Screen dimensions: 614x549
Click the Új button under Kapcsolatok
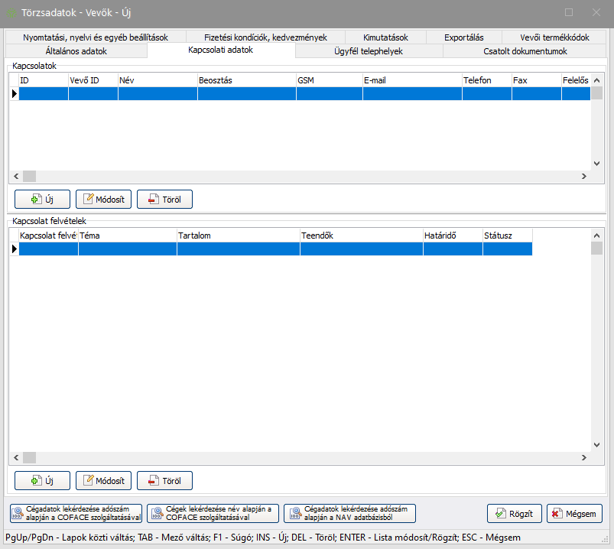tap(42, 200)
